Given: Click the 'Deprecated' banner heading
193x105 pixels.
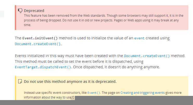Looking at the screenshot, I should point(34,11).
